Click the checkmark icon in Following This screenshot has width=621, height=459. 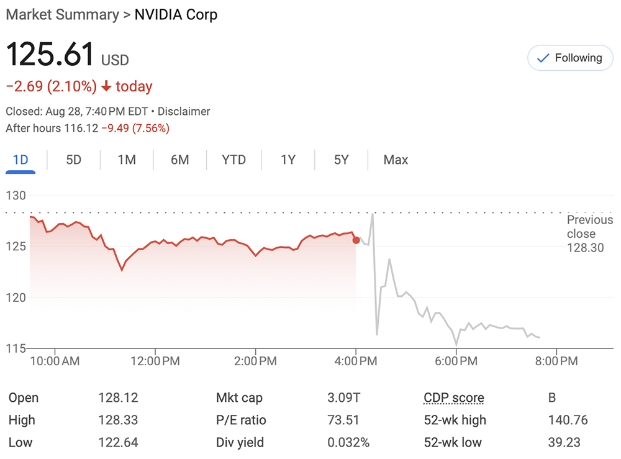[x=543, y=58]
